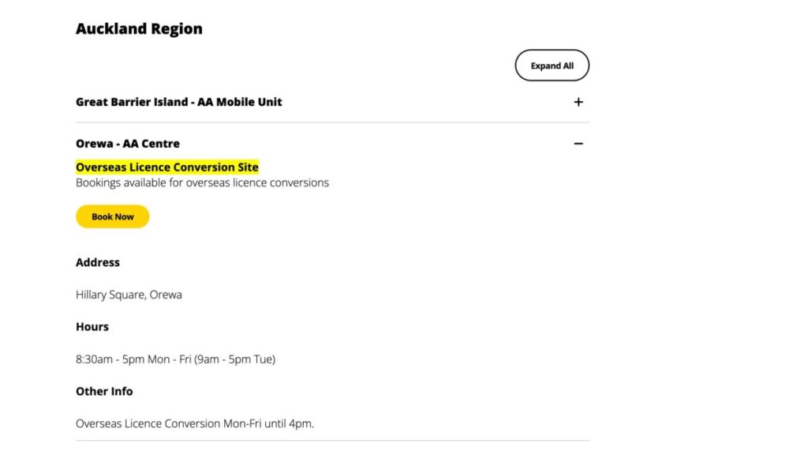Select the 8:30am - 5pm opening hours text

tap(175, 359)
